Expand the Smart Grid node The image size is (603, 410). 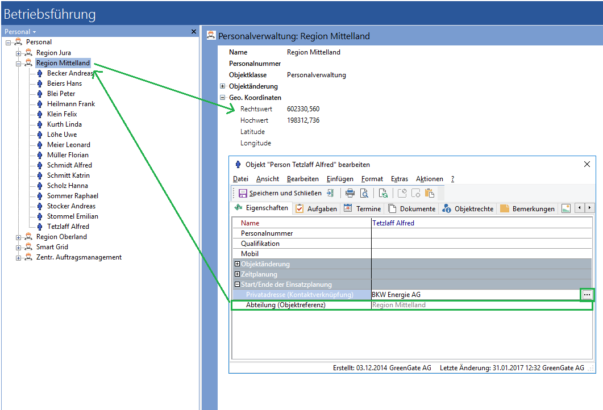coord(18,248)
